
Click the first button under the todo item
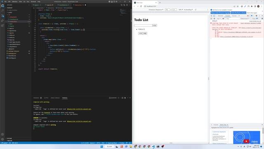click(x=140, y=33)
